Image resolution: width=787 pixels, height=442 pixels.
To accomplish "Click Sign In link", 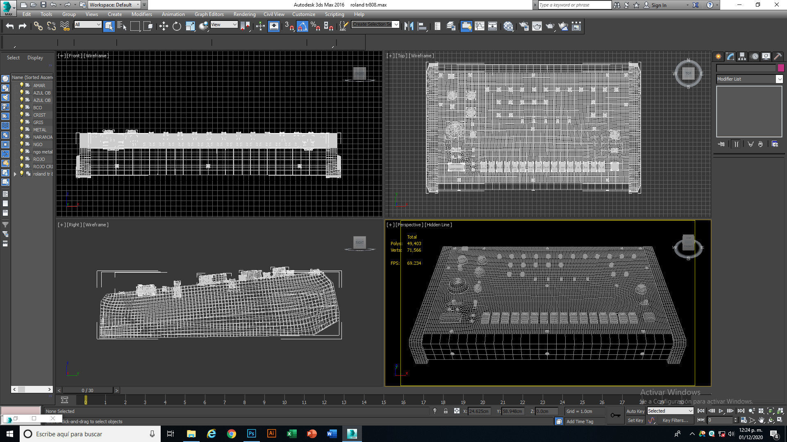I will [x=659, y=5].
